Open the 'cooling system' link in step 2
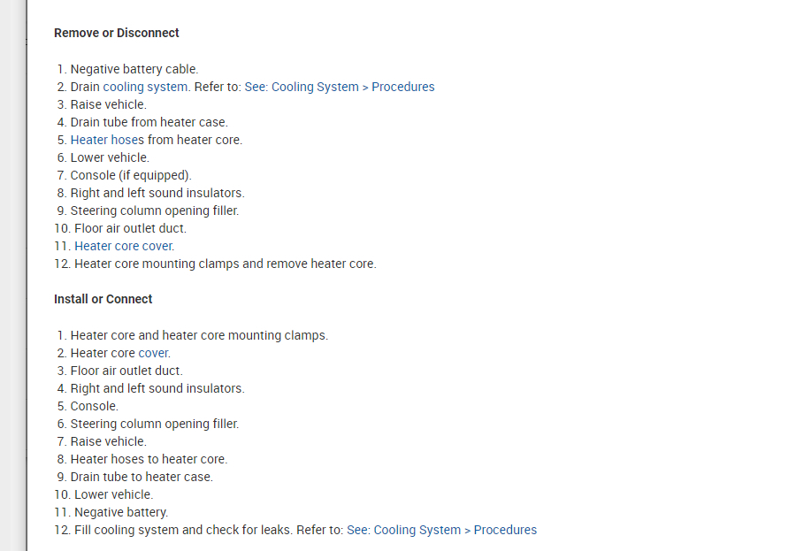Image resolution: width=796 pixels, height=551 pixels. 145,87
